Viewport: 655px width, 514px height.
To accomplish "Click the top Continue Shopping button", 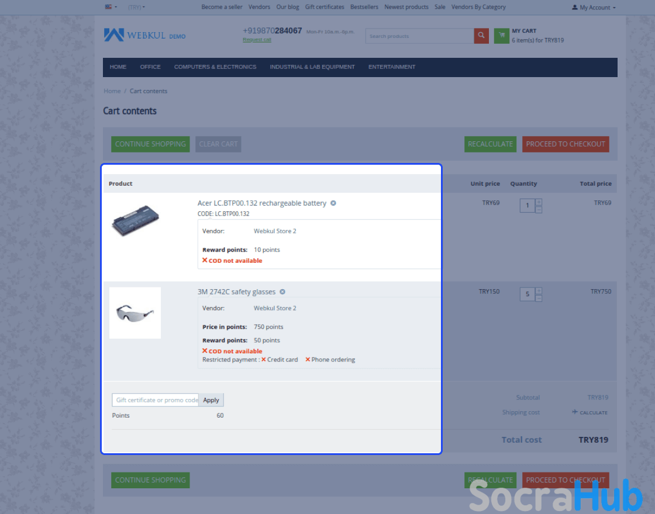I will coord(150,144).
